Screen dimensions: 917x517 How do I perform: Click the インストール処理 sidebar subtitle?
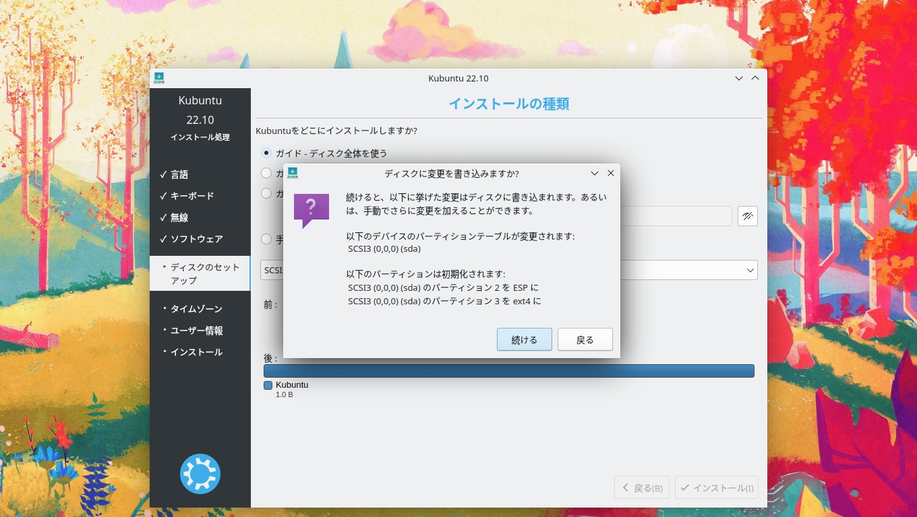[200, 137]
